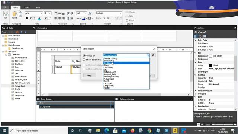Image resolution: width=238 pixels, height=134 pixels.
Task: Apply percent number format
Action: [x=108, y=18]
